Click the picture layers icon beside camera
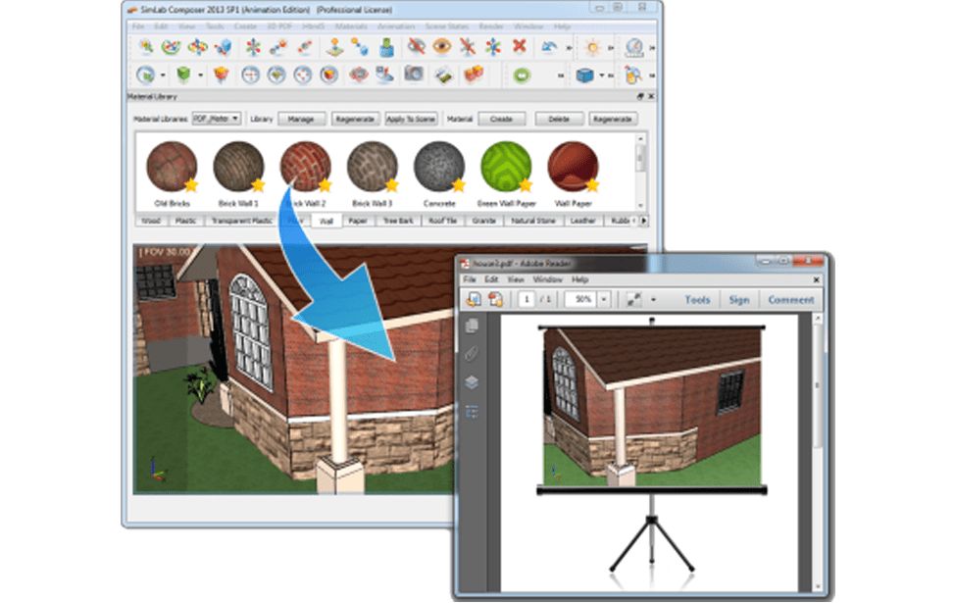Image resolution: width=954 pixels, height=603 pixels. point(443,75)
